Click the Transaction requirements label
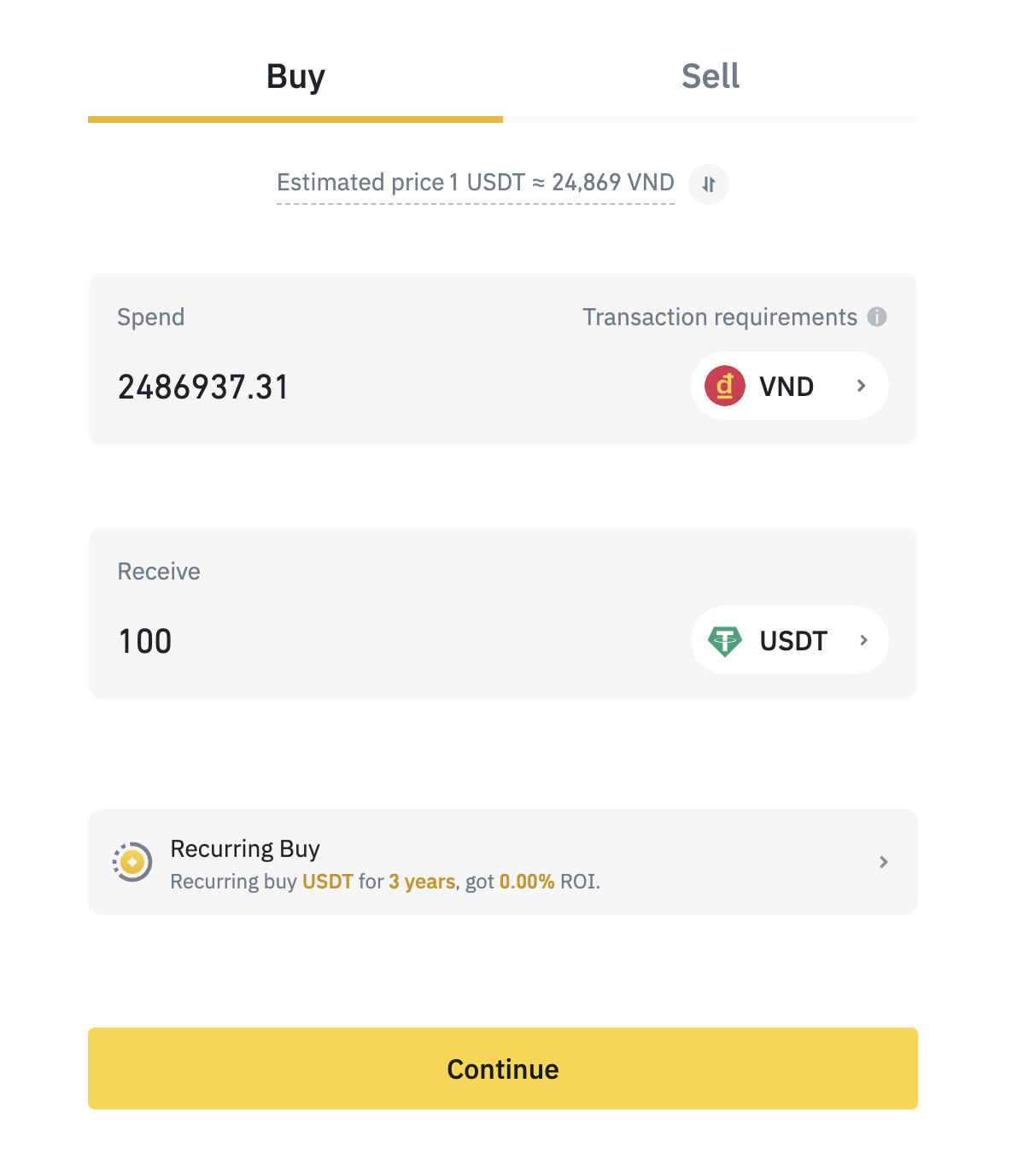 point(719,317)
